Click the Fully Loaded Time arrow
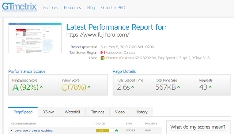This screenshot has width=234, height=134. pyautogui.click(x=132, y=87)
